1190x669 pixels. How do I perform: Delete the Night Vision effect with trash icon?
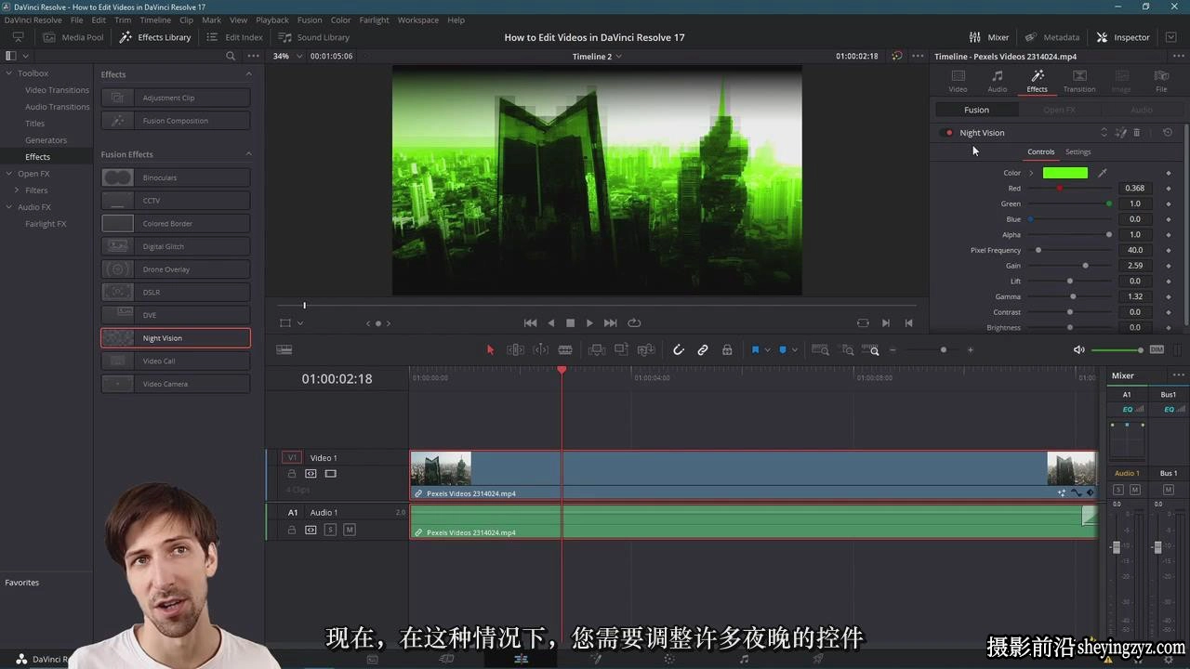[x=1136, y=133]
